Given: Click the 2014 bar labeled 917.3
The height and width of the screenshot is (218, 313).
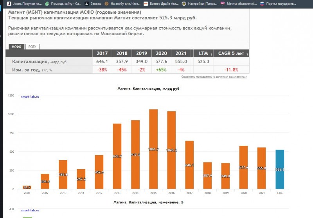Looking at the screenshot, I should tap(135, 155).
